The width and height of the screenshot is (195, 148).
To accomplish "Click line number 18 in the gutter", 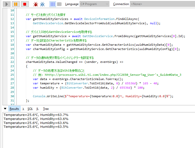I will (x=12, y=45).
